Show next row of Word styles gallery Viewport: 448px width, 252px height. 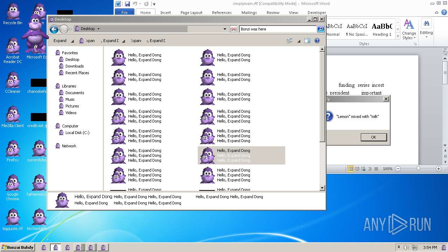tap(398, 29)
